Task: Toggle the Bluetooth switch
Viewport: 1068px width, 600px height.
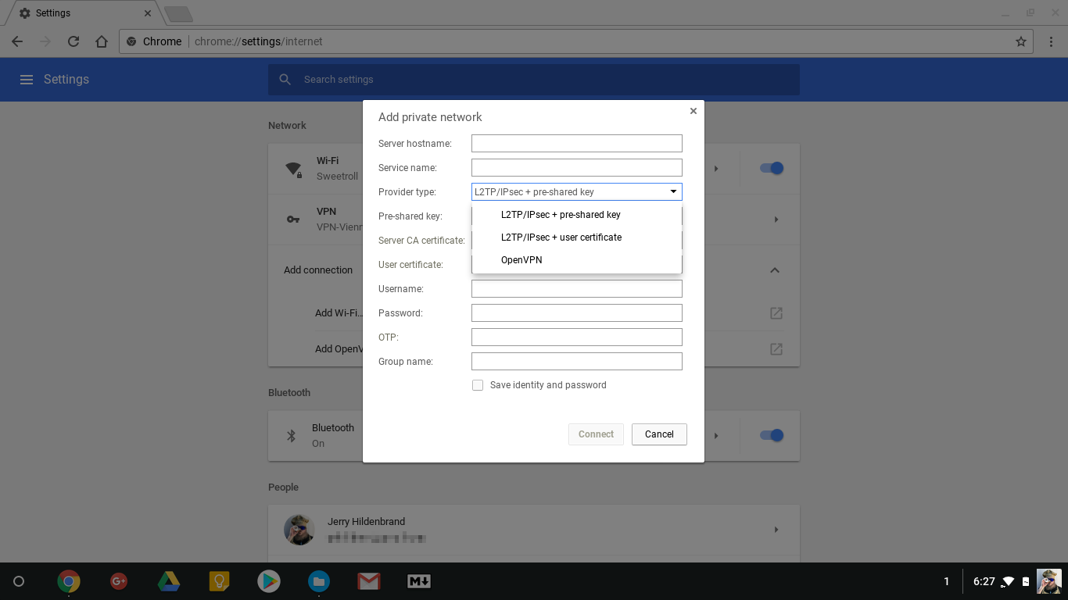Action: (x=772, y=435)
